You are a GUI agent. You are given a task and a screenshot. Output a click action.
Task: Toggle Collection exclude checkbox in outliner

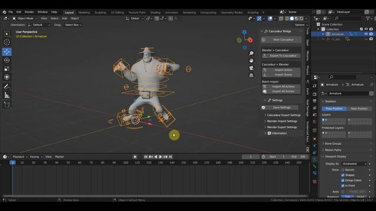point(361,29)
